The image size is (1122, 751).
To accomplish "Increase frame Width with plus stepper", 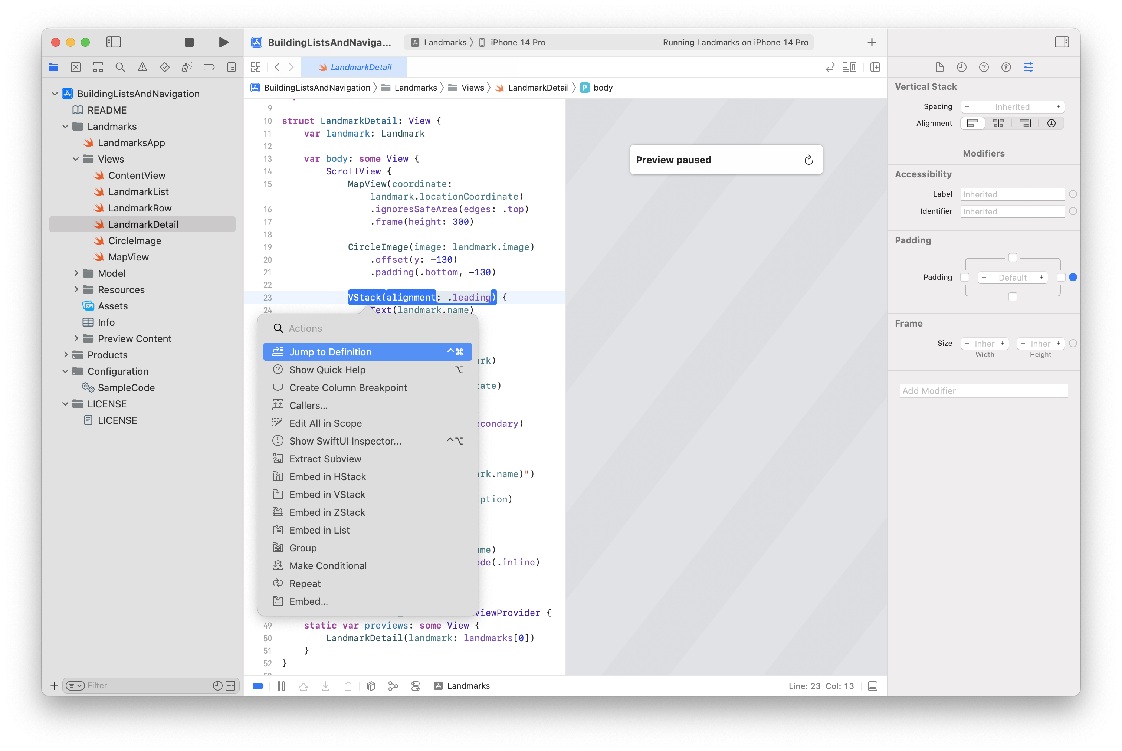I will pyautogui.click(x=1002, y=344).
